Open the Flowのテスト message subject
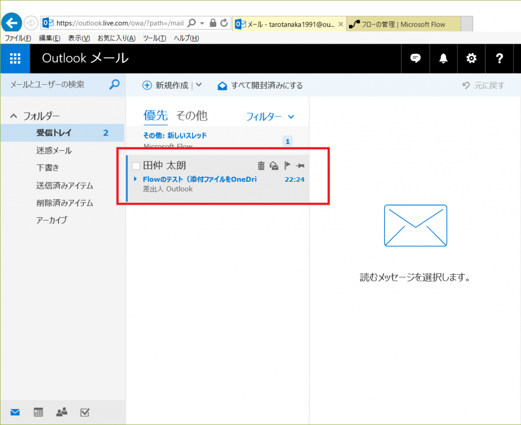The width and height of the screenshot is (521, 425). click(199, 179)
